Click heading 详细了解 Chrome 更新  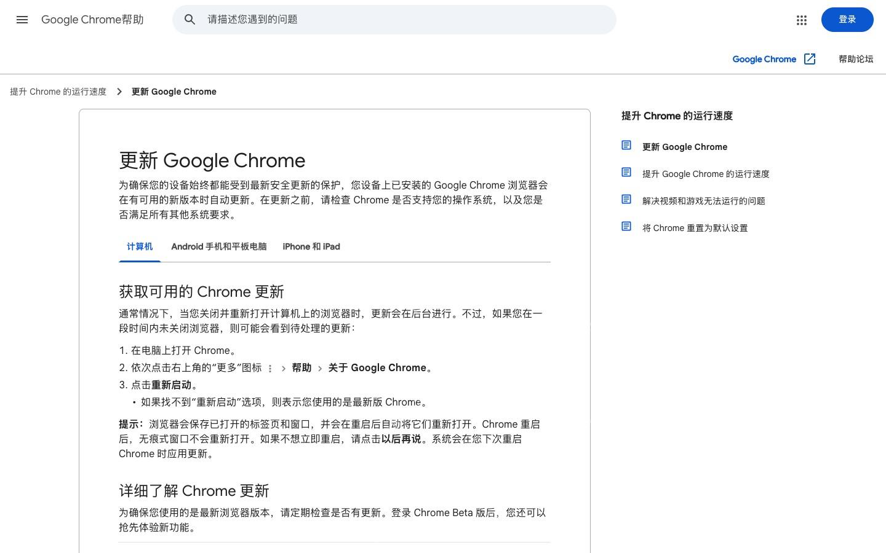click(x=194, y=490)
